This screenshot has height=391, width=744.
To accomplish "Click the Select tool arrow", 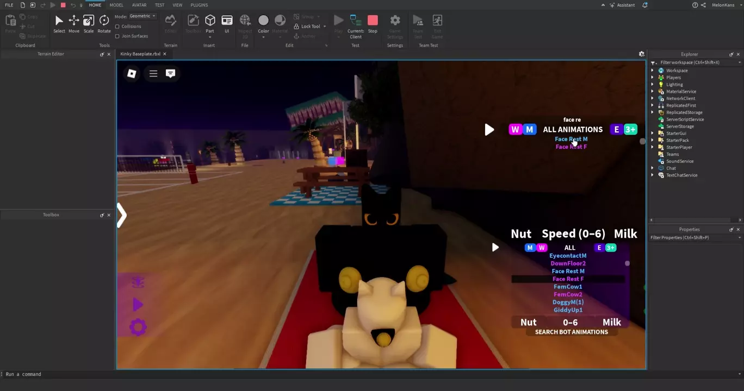I will point(59,24).
